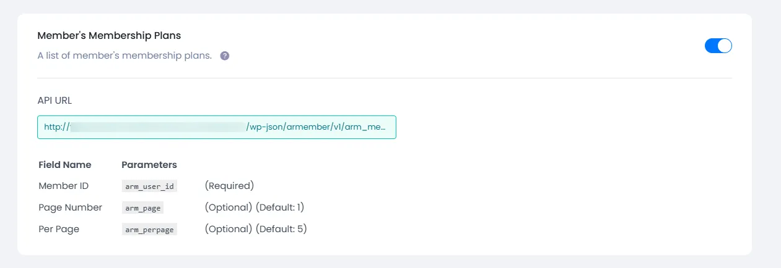Screen dimensions: 781x268
Task: Click the wp-json/armember path in URL
Action: 291,127
